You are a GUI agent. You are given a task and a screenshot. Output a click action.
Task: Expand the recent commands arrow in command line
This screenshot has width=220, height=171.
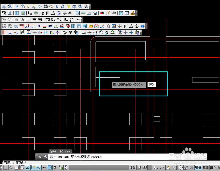coord(55,157)
